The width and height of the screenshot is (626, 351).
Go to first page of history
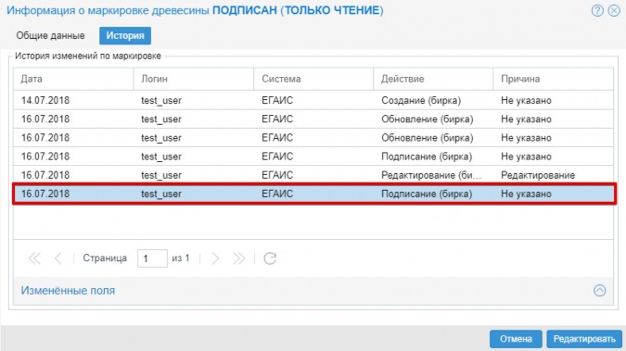pyautogui.click(x=34, y=258)
